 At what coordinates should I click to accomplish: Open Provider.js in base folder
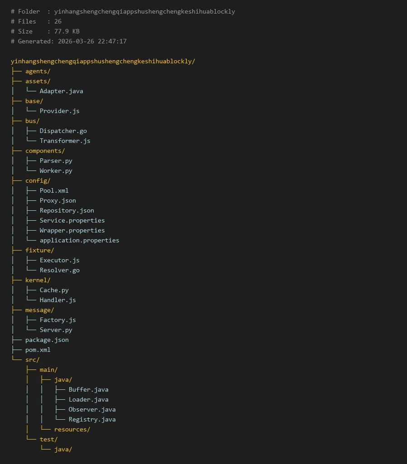coord(59,111)
